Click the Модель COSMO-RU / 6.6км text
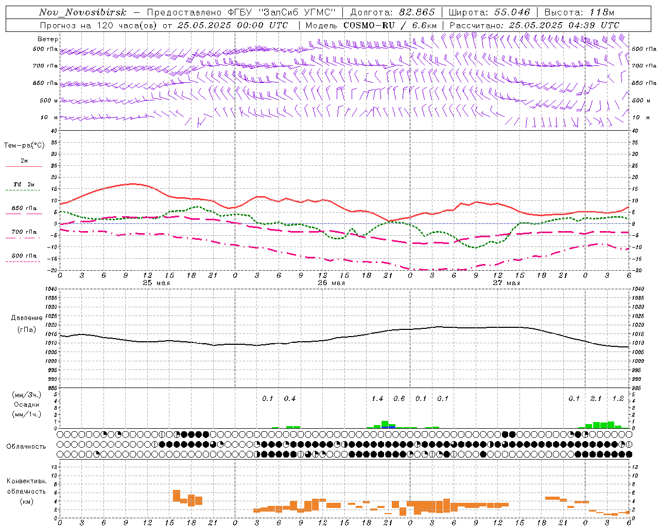This screenshot has height=527, width=659. click(x=371, y=25)
